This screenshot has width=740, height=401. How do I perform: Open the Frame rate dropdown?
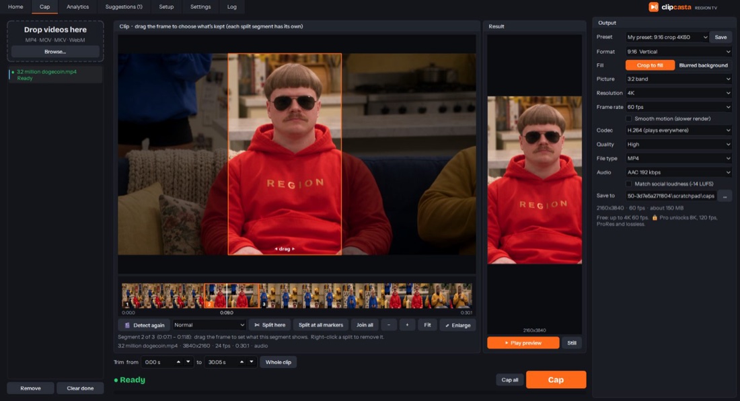click(679, 107)
